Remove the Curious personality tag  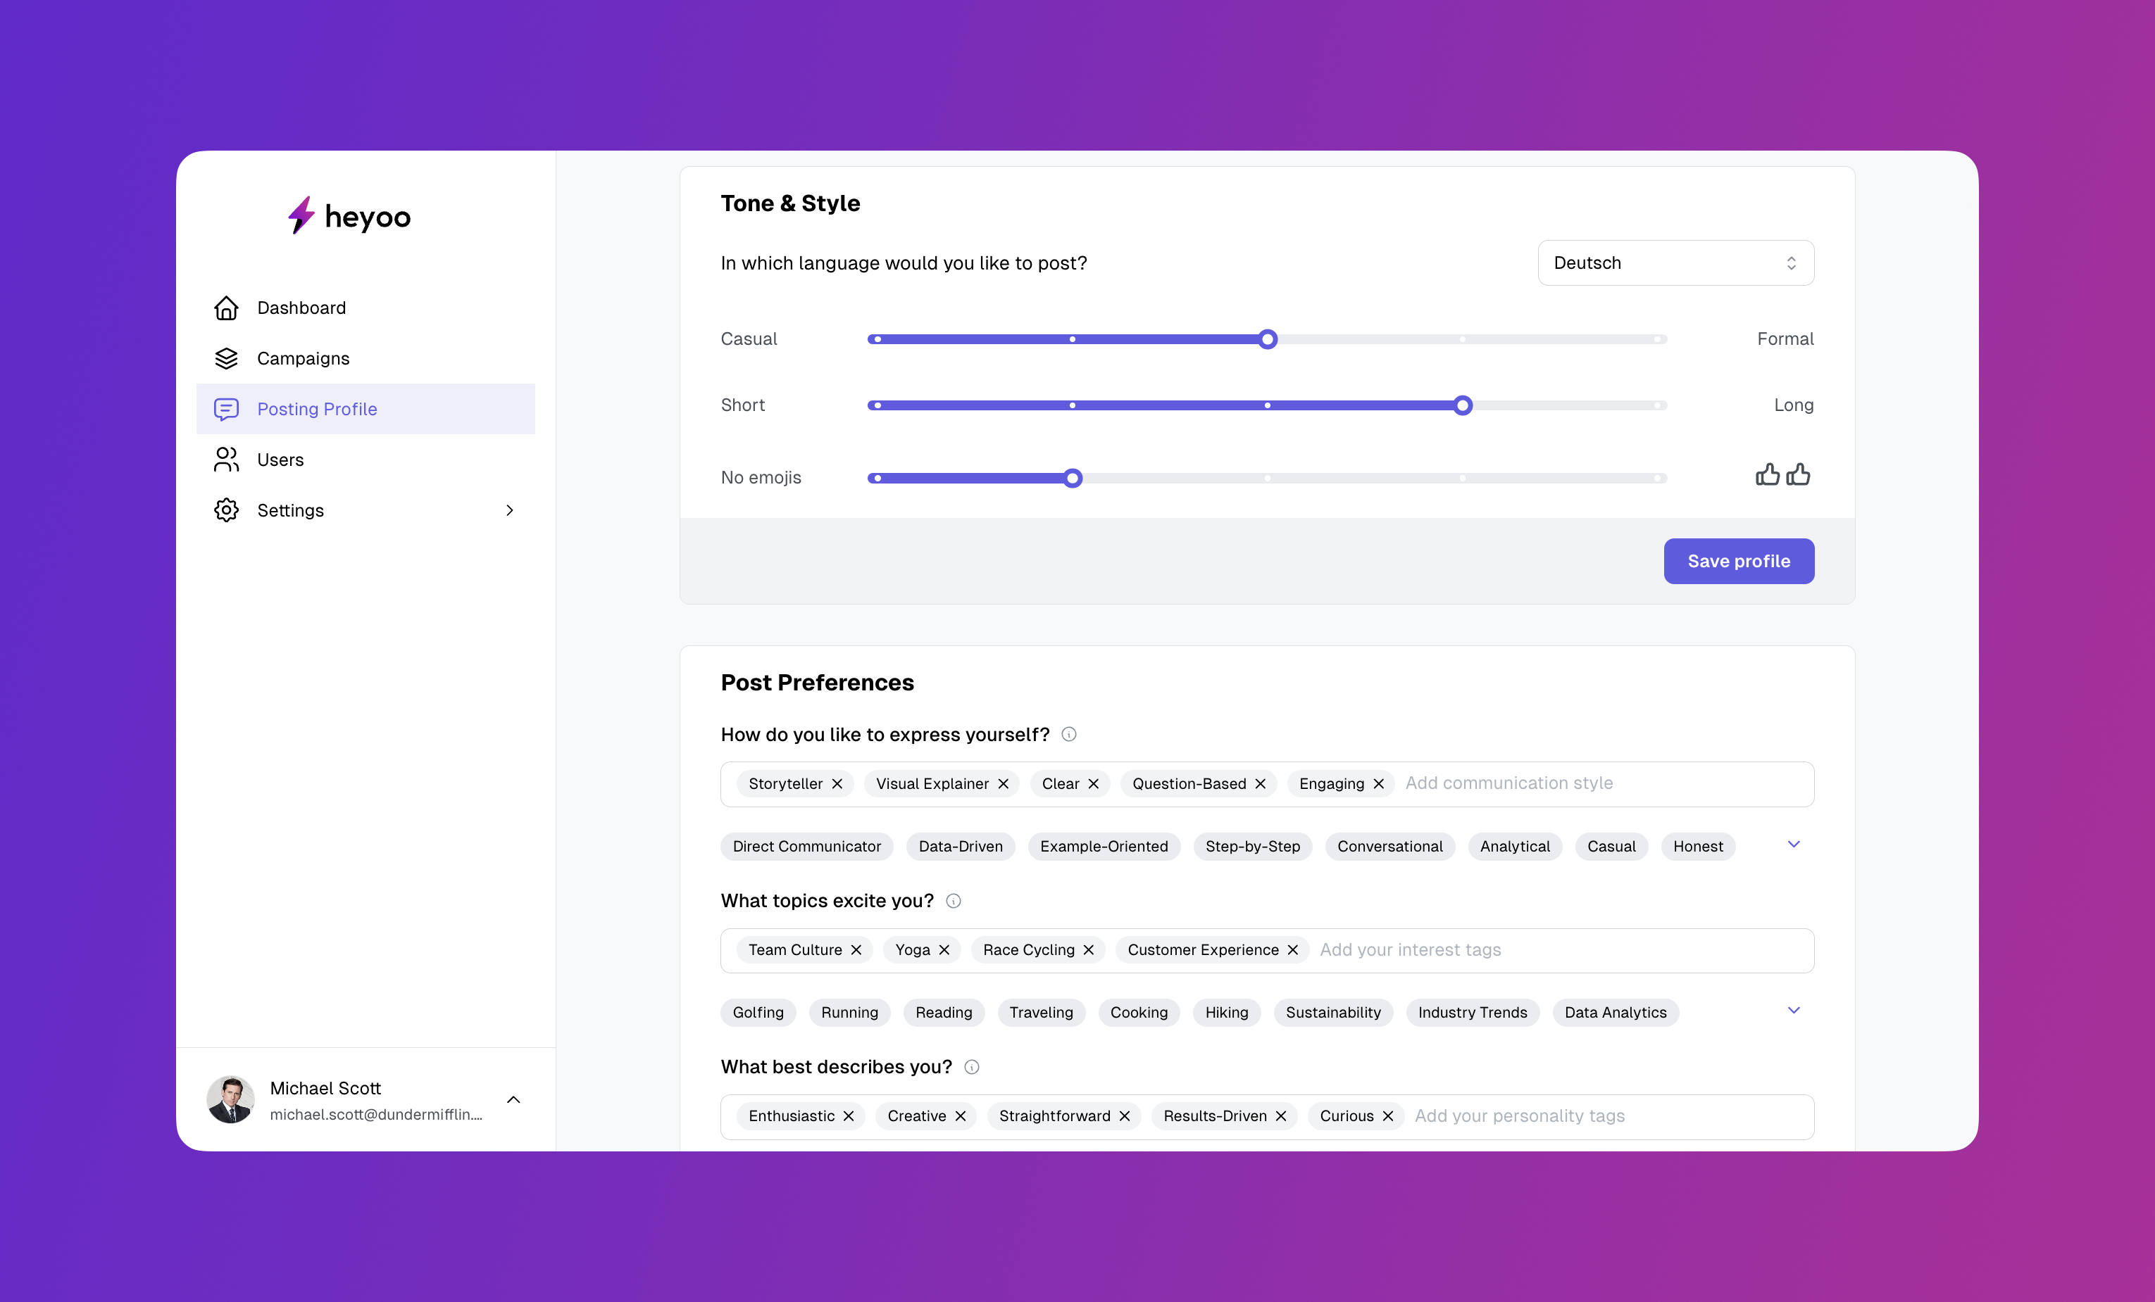[1388, 1116]
